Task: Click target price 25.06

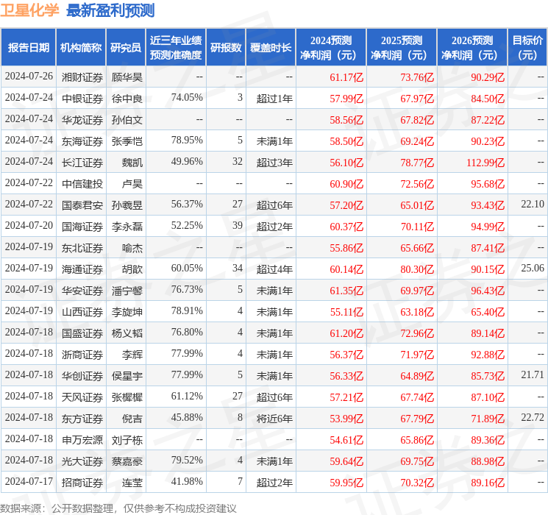Action: tap(533, 268)
